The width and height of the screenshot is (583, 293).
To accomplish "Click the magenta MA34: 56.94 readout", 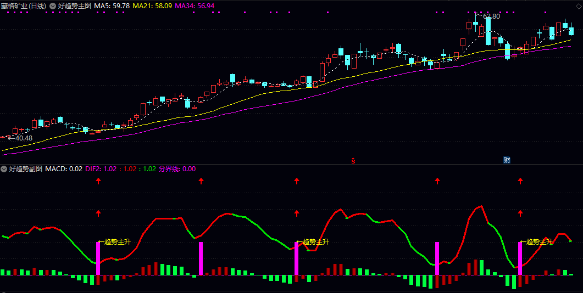I will [195, 6].
